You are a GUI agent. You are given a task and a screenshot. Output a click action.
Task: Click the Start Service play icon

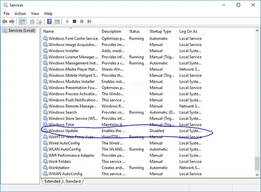67,21
